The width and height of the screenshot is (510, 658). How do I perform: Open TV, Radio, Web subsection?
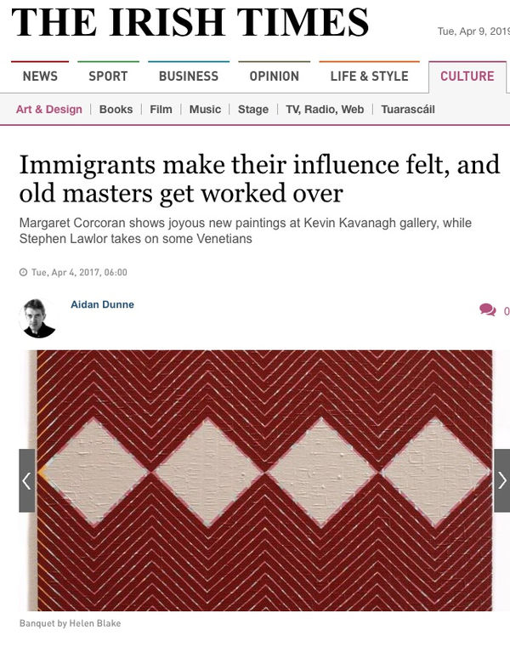pos(325,109)
